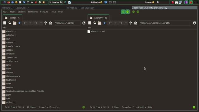This screenshot has height=112, width=199.
Task: Click new folder icon in left panel toolbar
Action: pos(15,23)
